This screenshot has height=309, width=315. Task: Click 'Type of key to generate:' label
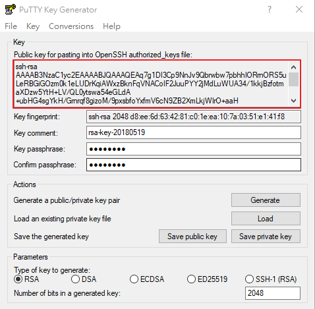52,270
